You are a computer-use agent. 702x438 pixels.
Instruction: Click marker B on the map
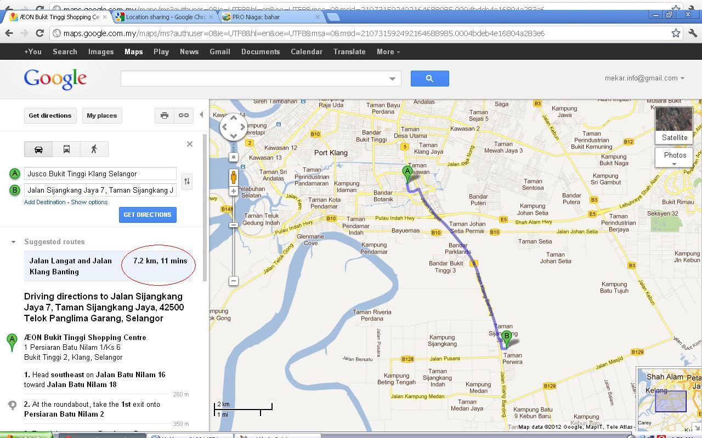(506, 338)
